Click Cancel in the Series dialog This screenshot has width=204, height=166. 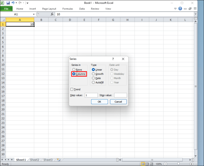tap(118, 102)
